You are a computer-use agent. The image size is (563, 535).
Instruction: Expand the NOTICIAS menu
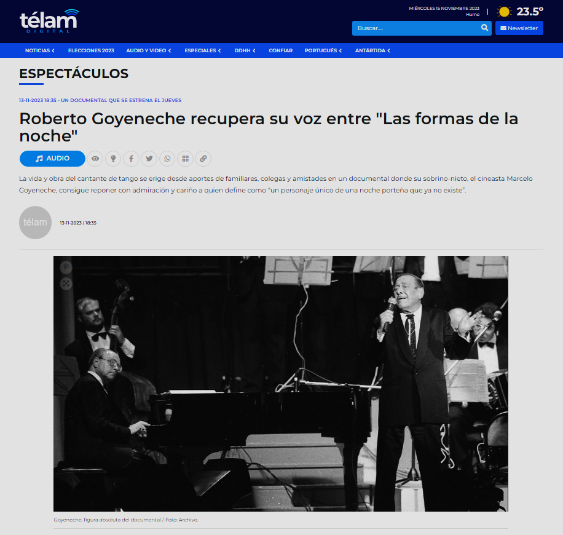[39, 50]
